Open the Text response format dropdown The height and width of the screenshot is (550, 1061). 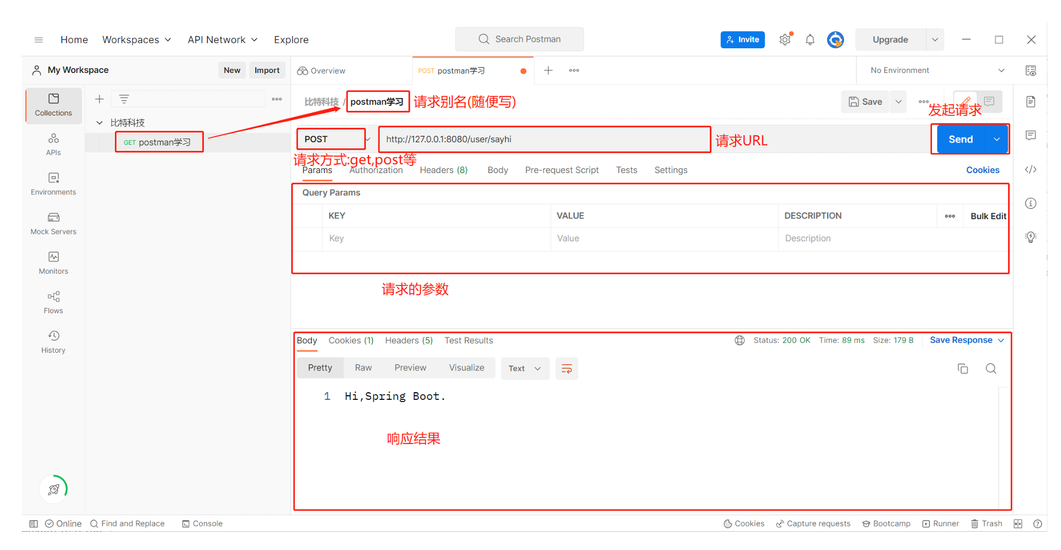pos(525,369)
